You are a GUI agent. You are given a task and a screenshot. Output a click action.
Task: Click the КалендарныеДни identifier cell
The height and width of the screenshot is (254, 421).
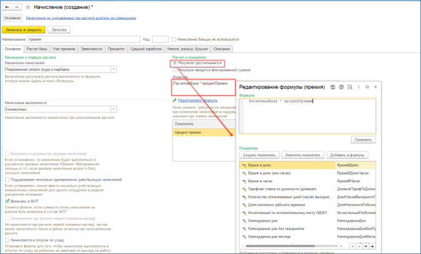click(x=355, y=221)
